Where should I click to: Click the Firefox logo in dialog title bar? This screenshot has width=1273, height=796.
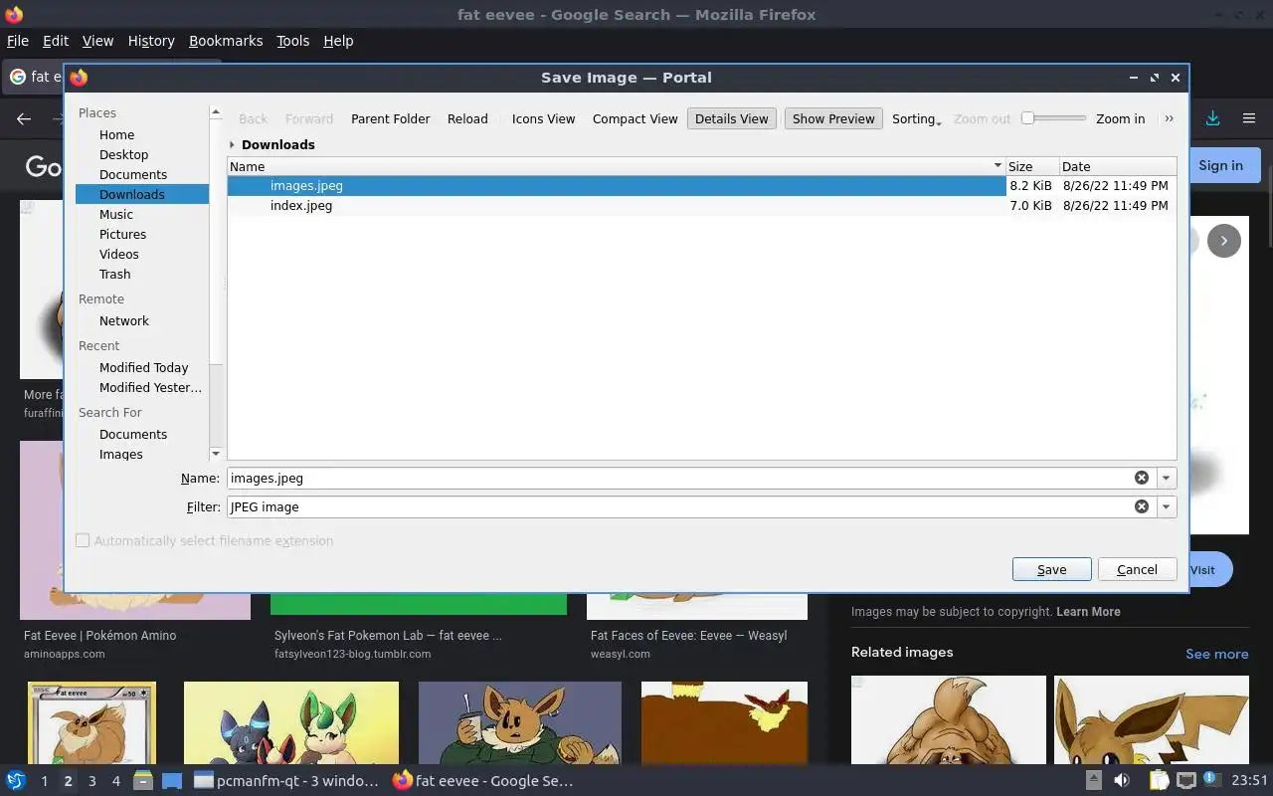pos(79,78)
